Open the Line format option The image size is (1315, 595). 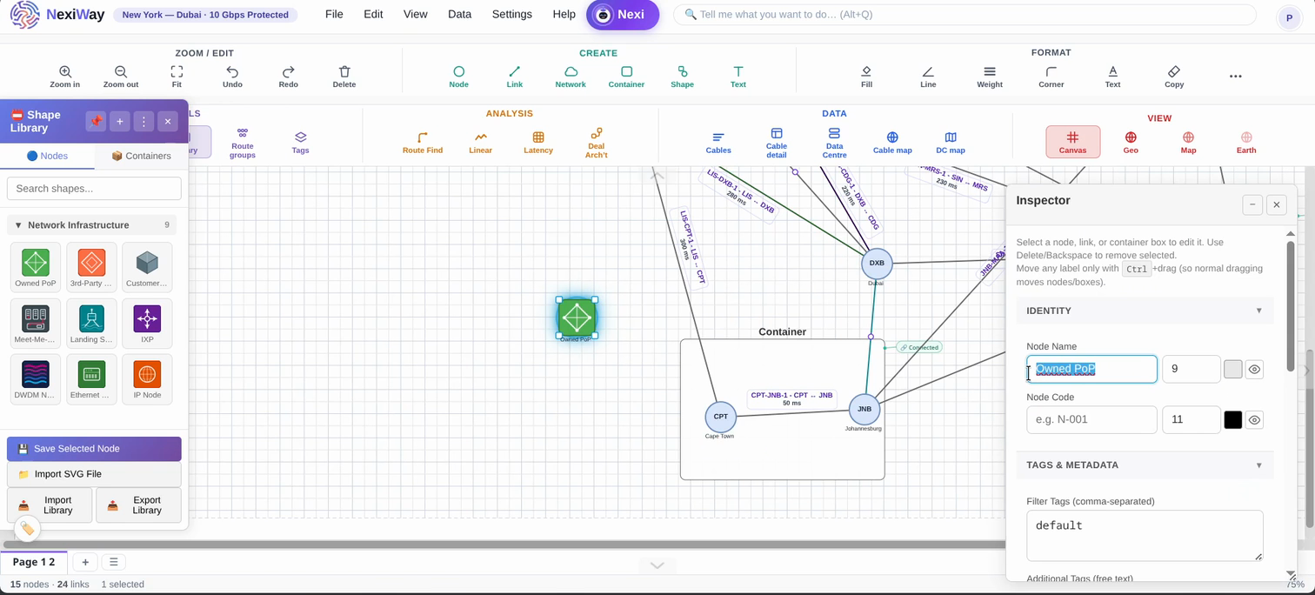tap(928, 77)
